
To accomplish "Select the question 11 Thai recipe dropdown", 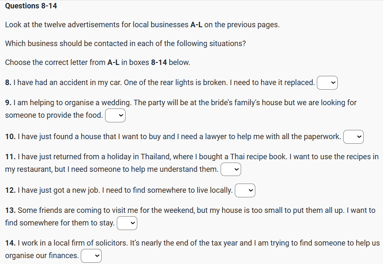I will point(231,170).
